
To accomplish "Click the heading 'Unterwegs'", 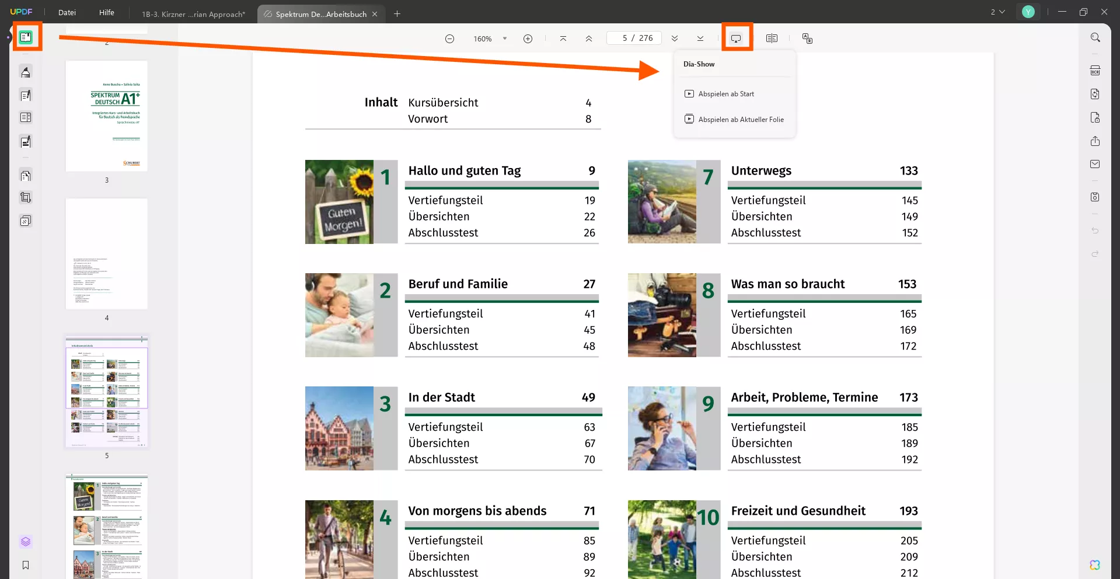I will click(x=761, y=171).
